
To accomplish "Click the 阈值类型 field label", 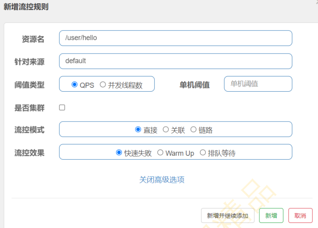I will coord(30,84).
